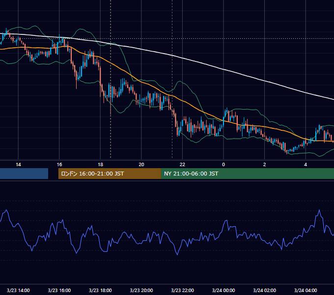Click the 3/23 20:00 time label
This screenshot has height=295, width=334.
141,290
